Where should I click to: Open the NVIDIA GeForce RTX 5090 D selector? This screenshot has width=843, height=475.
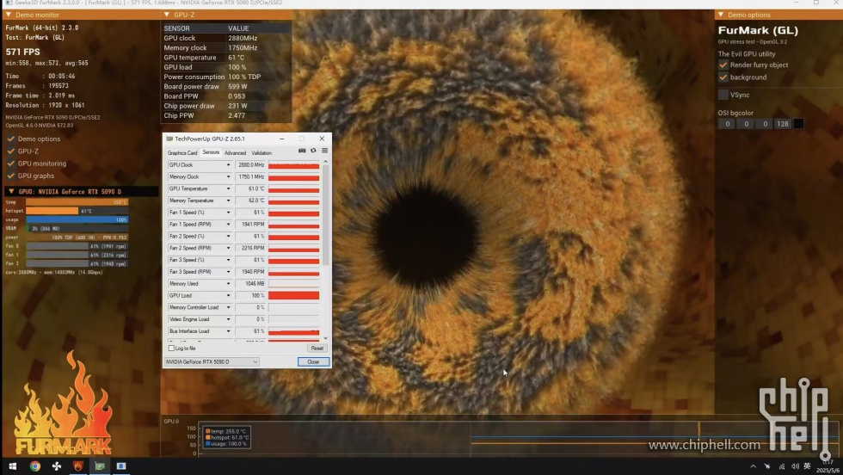point(212,362)
